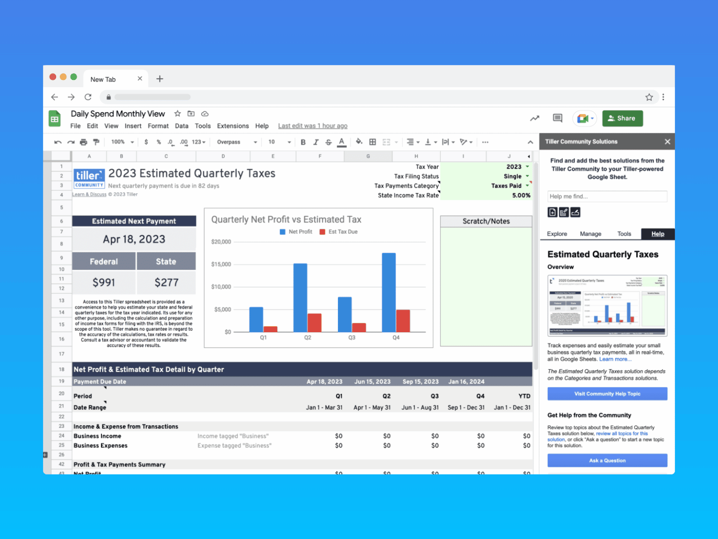Decrease decimal places using toolbar icon

tap(171, 142)
